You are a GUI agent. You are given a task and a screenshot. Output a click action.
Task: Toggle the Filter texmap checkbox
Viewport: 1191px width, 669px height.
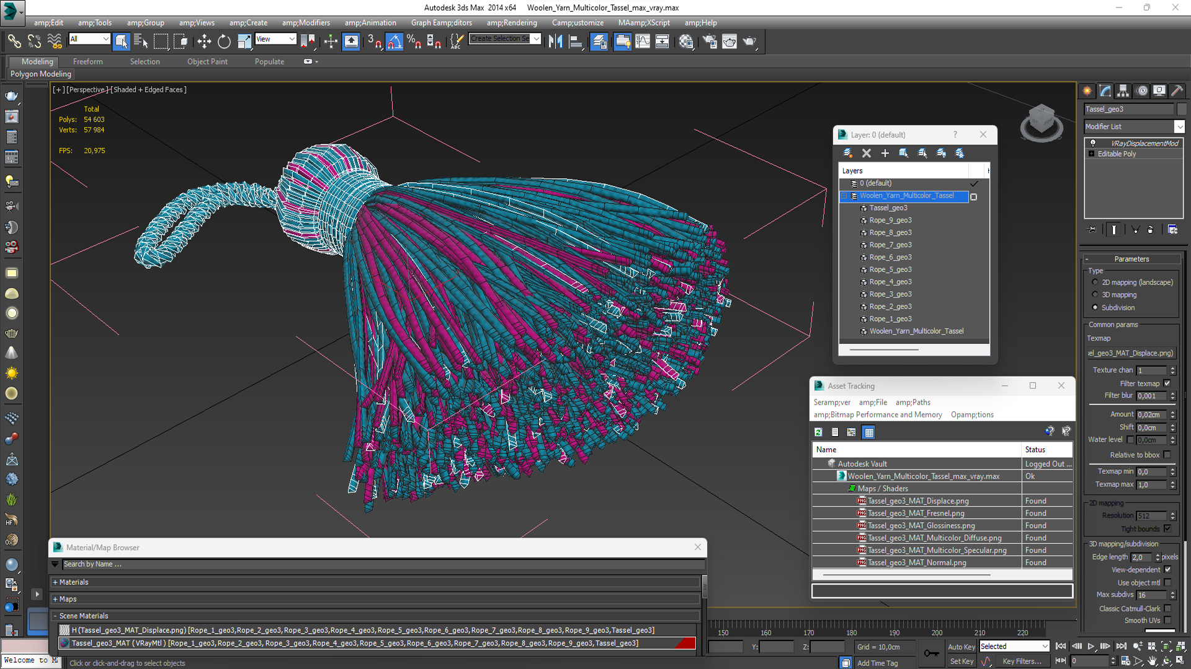tap(1167, 383)
